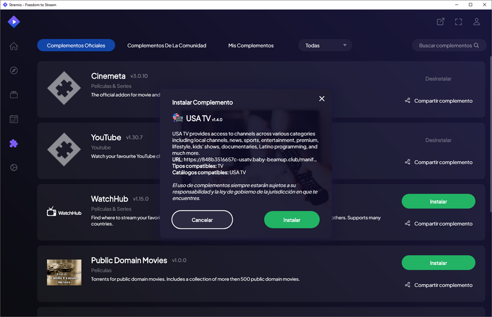The image size is (492, 317).
Task: Click the Torrents for public domain description
Action: [x=195, y=279]
